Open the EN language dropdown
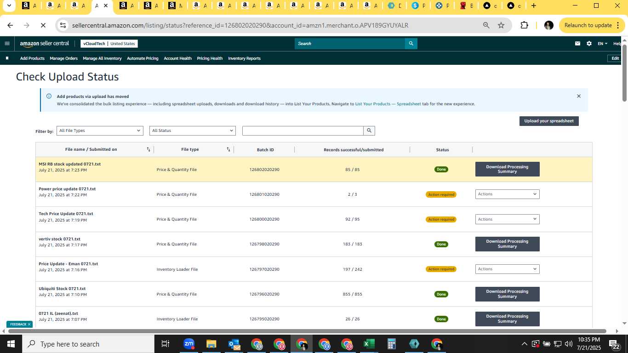 tap(602, 44)
